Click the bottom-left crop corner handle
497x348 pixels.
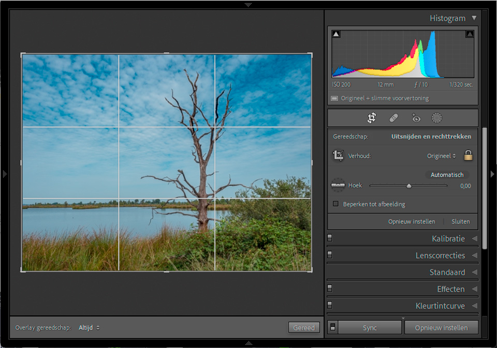point(22,271)
